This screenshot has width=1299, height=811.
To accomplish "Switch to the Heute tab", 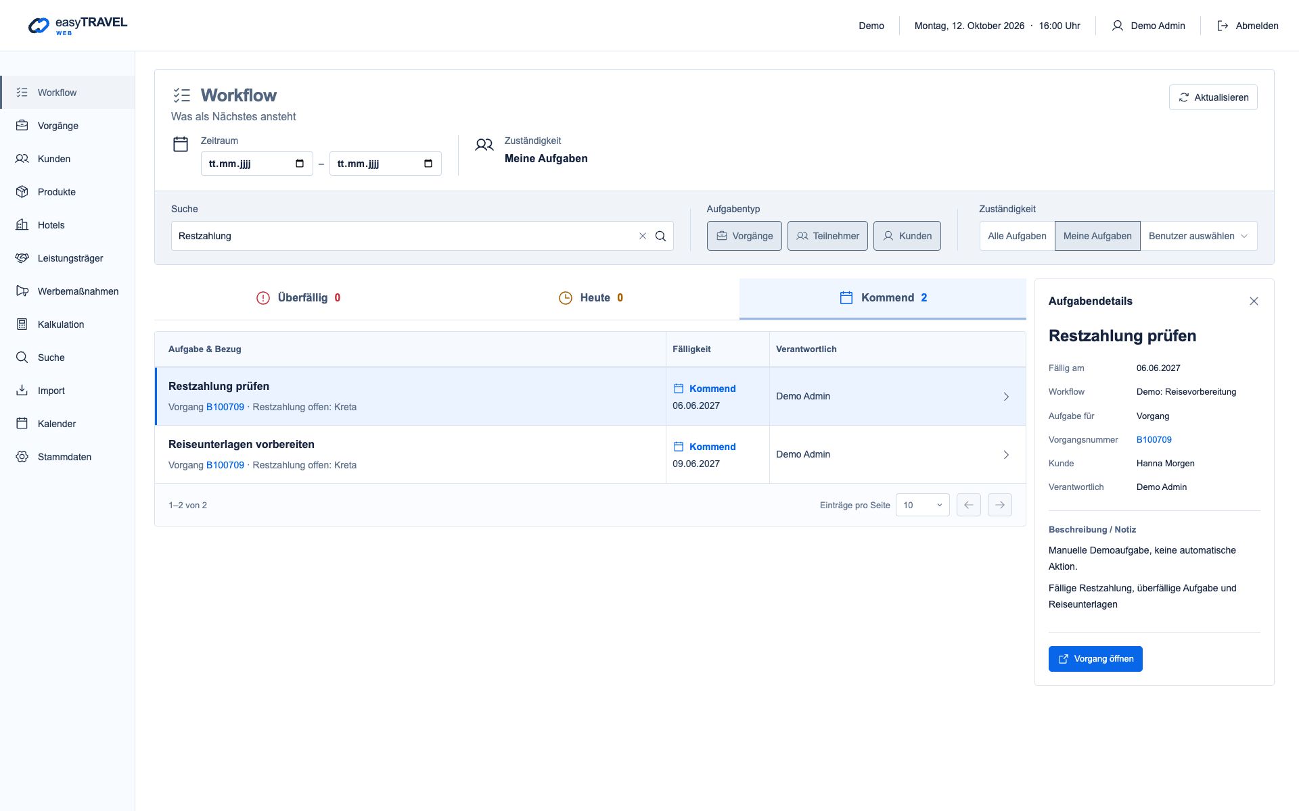I will click(x=591, y=298).
